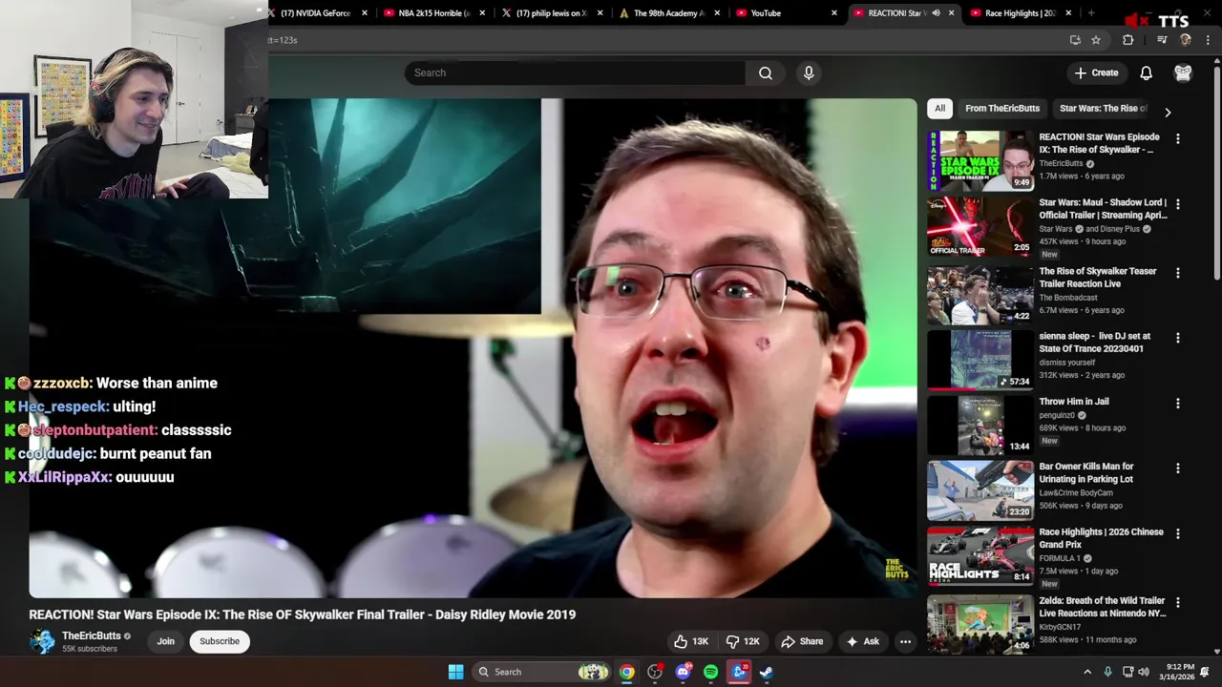This screenshot has width=1222, height=687.
Task: Click chat username XxLilRippaXx
Action: coord(64,477)
